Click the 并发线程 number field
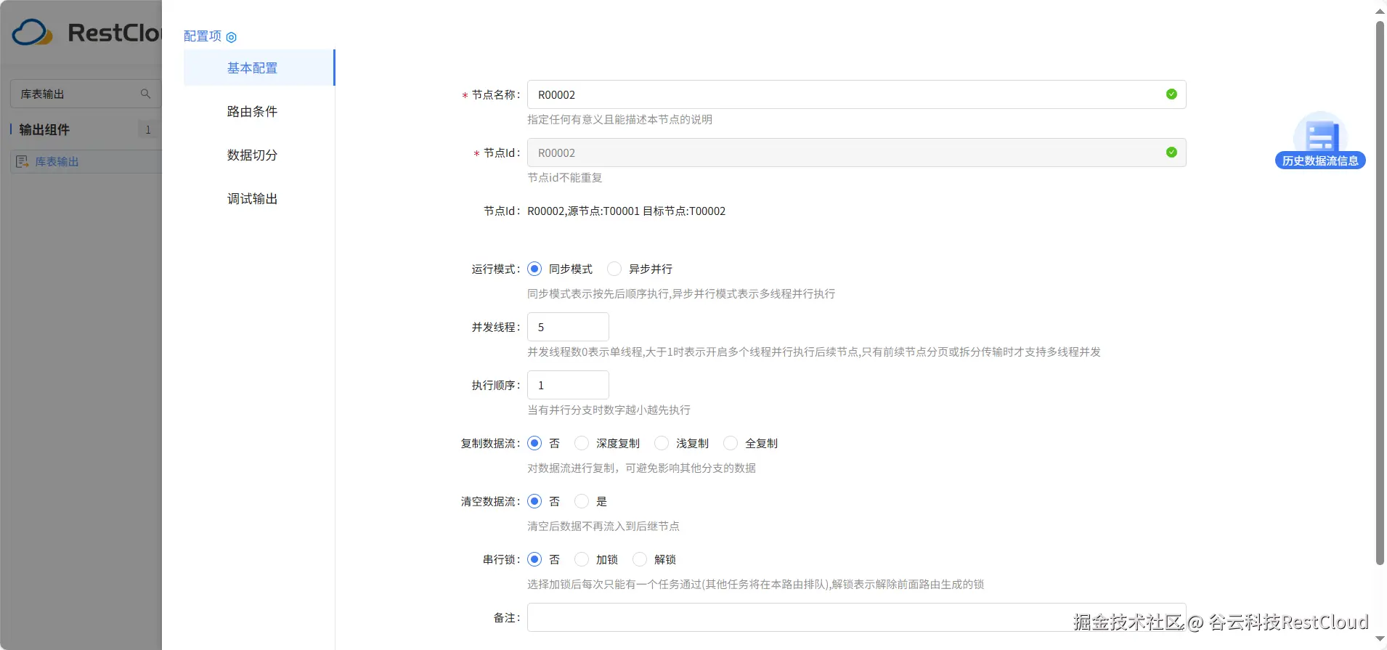Image resolution: width=1387 pixels, height=650 pixels. [x=568, y=327]
